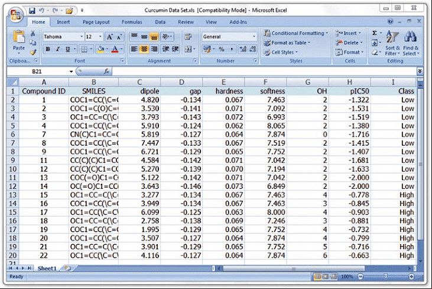432x289 pixels.
Task: Open Excel Help question mark
Action: click(x=390, y=21)
